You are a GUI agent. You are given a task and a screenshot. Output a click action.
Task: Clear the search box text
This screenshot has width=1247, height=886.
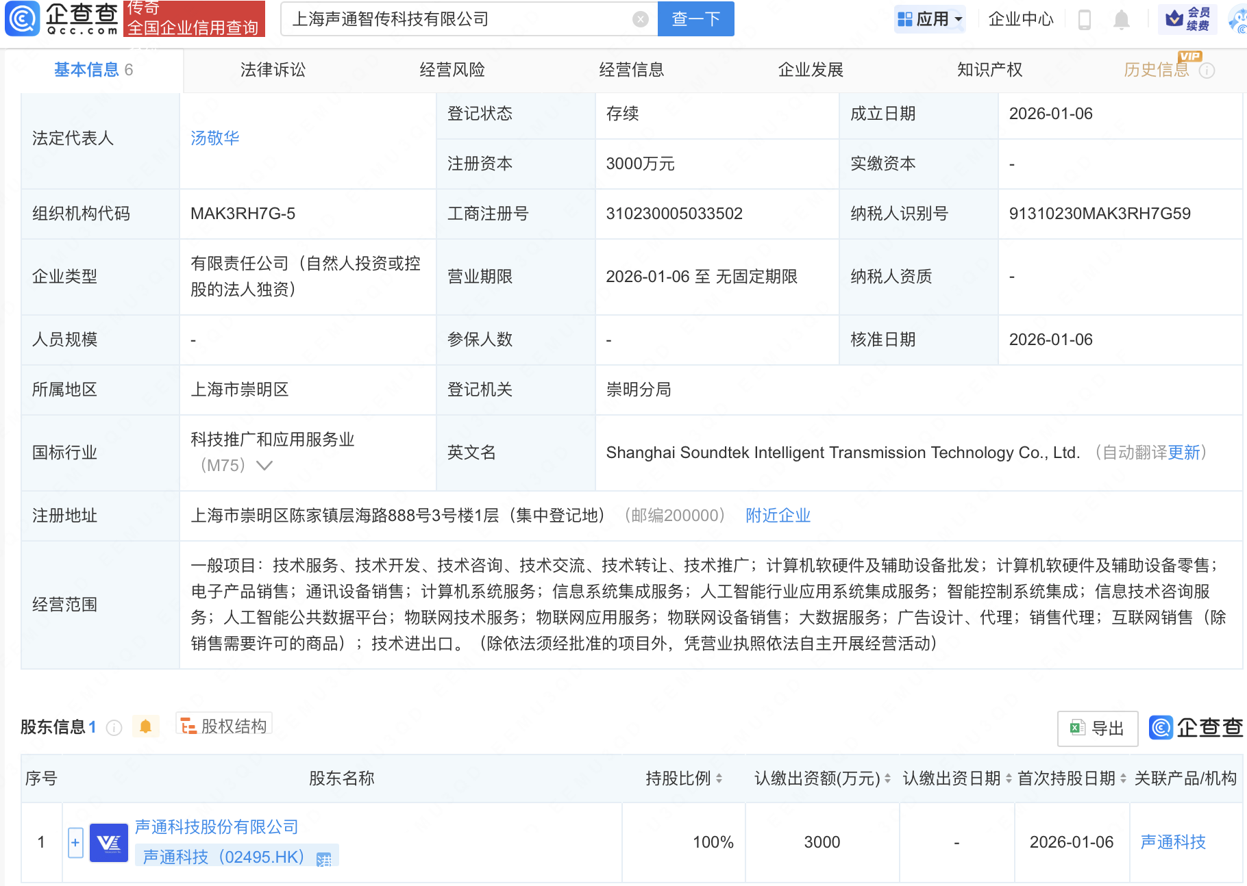(x=640, y=19)
